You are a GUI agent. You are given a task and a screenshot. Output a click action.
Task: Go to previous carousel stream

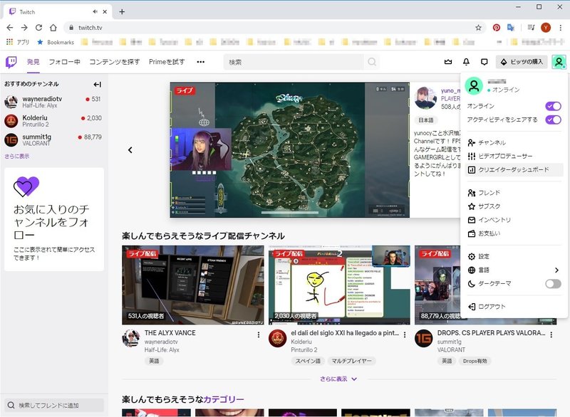click(x=130, y=150)
